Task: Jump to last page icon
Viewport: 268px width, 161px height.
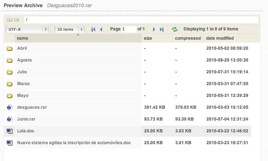Action: coord(161,29)
